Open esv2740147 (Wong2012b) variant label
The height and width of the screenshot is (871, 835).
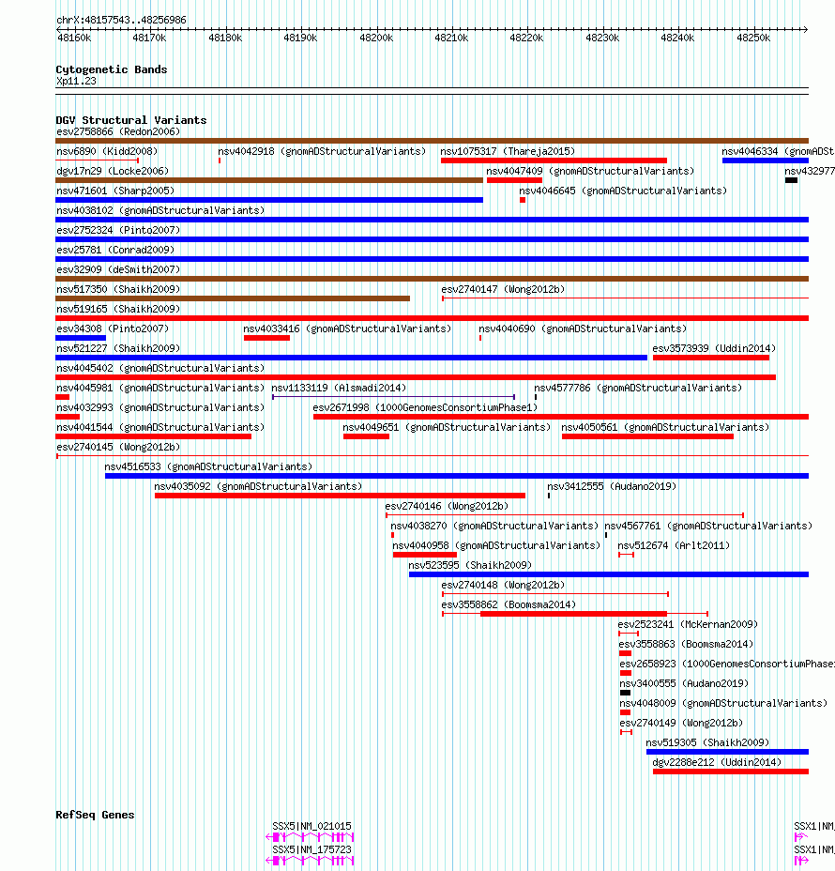(503, 289)
